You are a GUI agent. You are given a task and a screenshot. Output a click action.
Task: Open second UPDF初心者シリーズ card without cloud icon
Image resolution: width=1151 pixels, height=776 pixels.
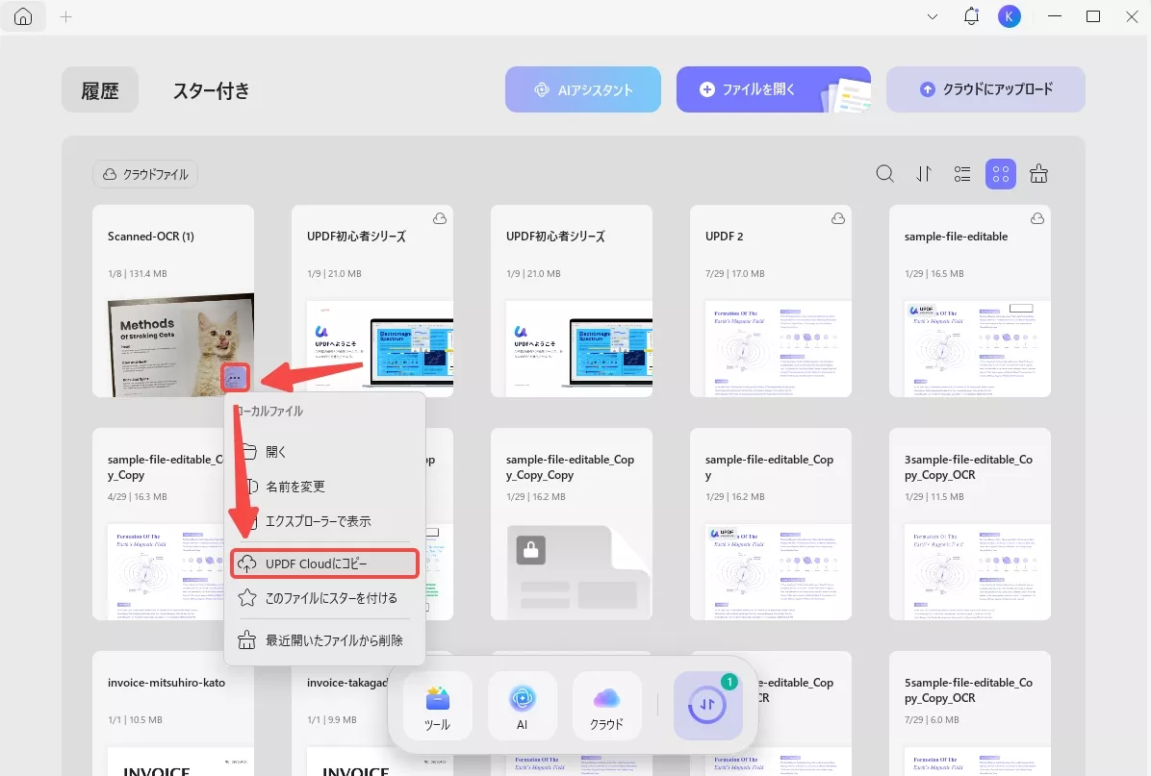[571, 301]
